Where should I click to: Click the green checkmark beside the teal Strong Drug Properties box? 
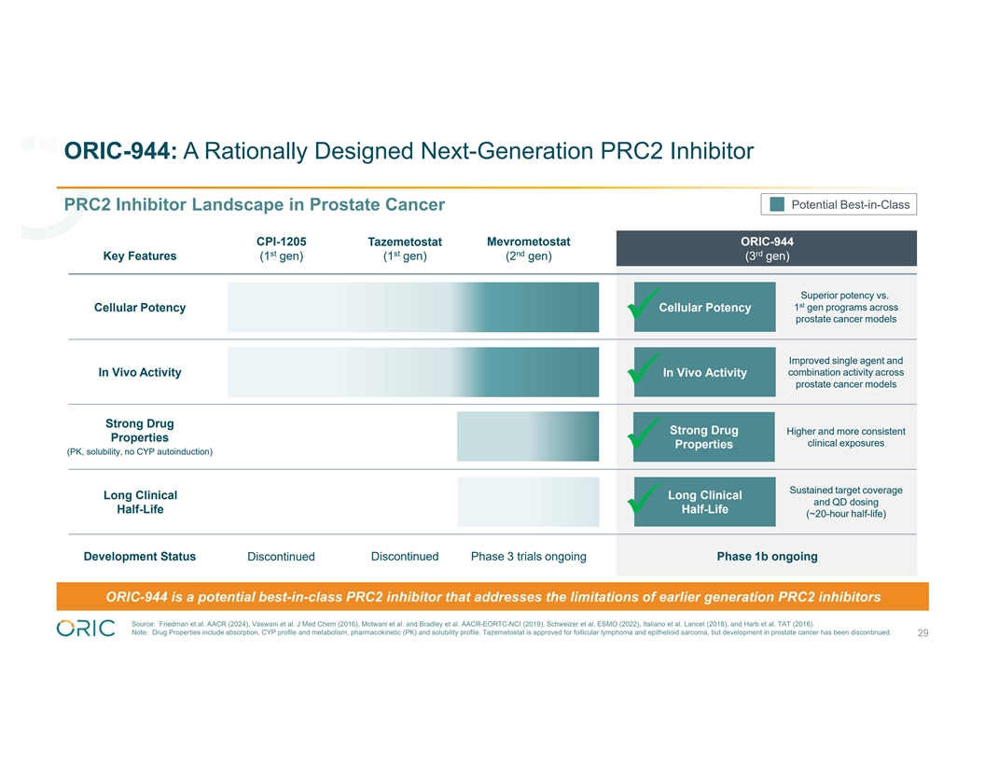pos(644,436)
